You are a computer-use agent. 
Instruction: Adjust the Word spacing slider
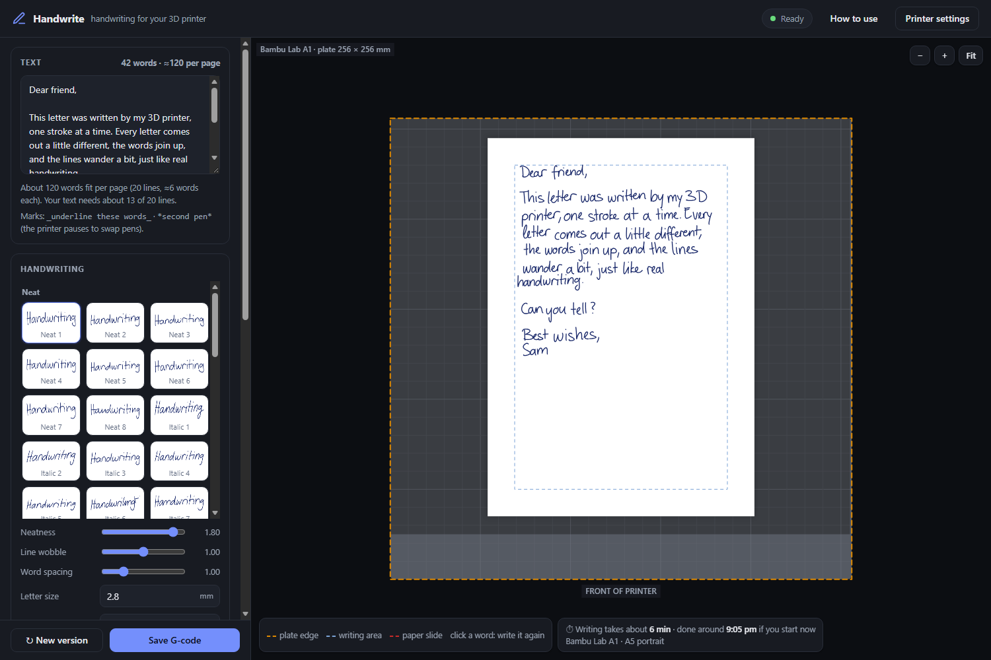143,572
